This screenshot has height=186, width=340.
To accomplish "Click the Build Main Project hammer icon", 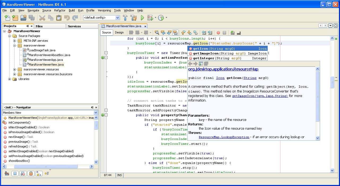I will coord(125,18).
